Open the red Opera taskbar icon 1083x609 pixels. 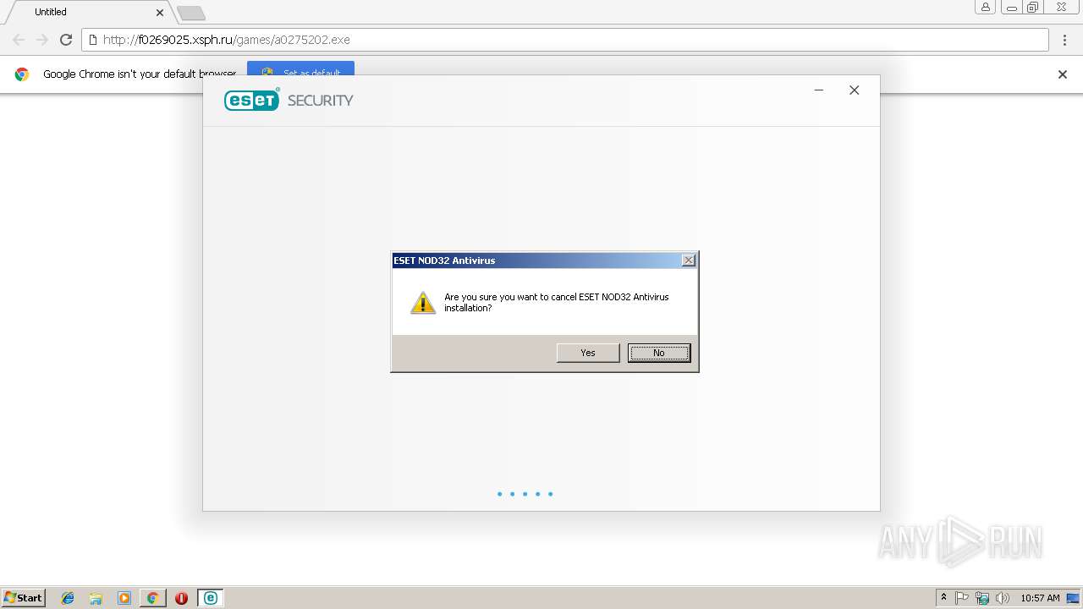pos(181,598)
